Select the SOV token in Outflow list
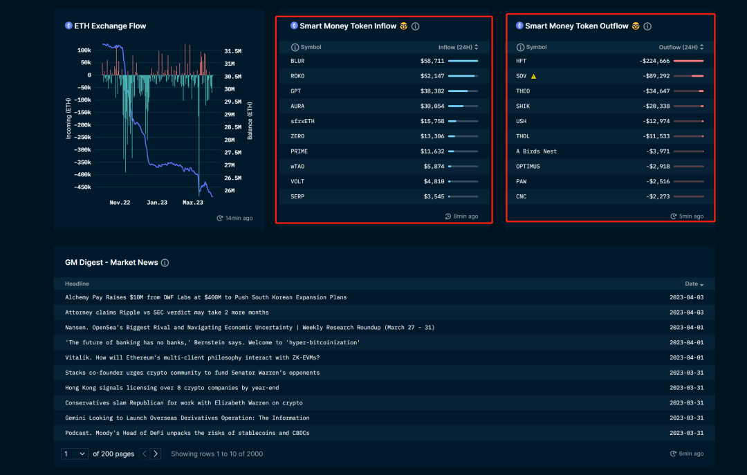Viewport: 747px width, 475px height. click(x=521, y=76)
